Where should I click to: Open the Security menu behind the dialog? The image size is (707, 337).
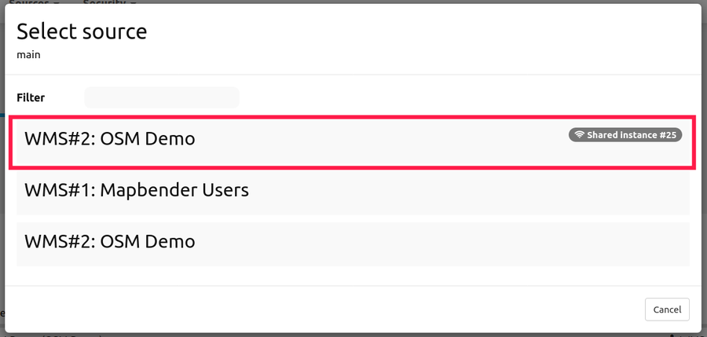[106, 2]
